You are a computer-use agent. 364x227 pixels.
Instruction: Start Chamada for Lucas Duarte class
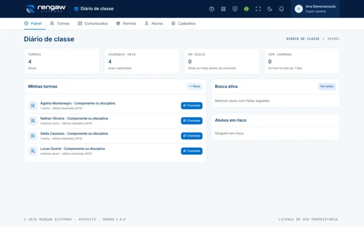click(x=191, y=151)
